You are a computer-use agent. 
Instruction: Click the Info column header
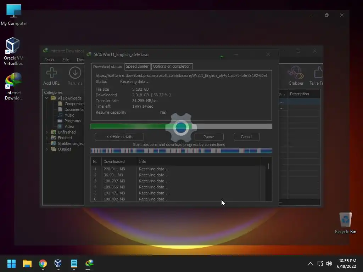point(199,161)
